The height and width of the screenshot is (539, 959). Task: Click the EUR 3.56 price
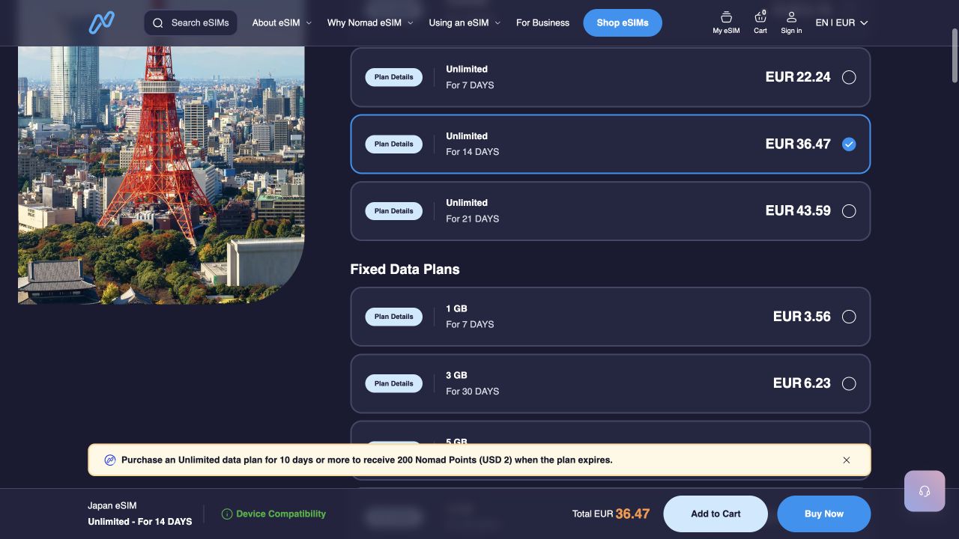pos(802,317)
